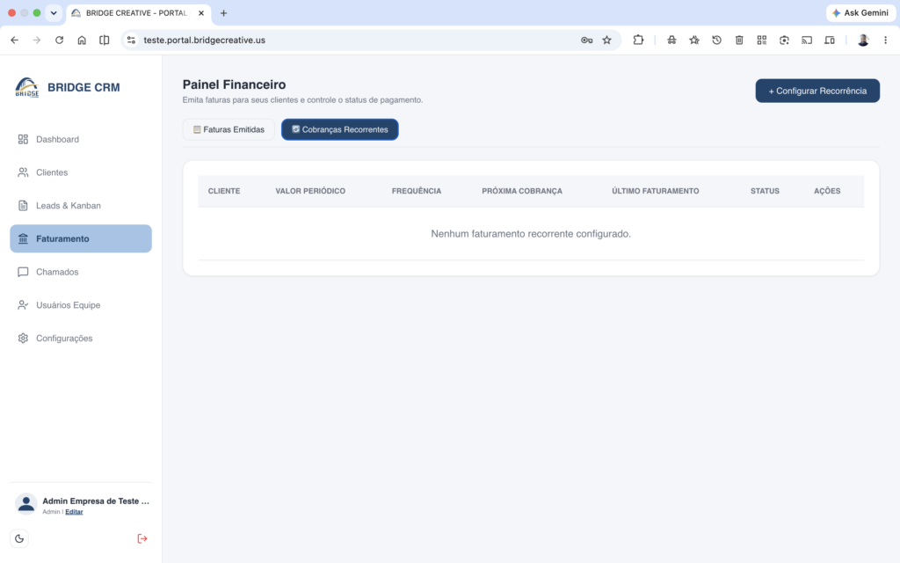The height and width of the screenshot is (563, 900).
Task: Open the tab search dropdown arrow
Action: click(54, 12)
